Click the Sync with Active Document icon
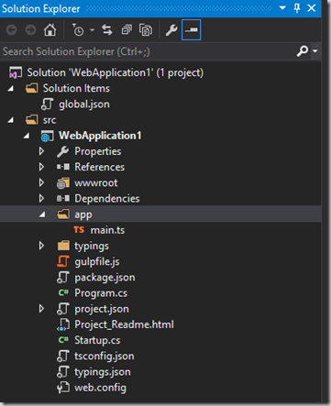Image resolution: width=331 pixels, height=406 pixels. (107, 30)
